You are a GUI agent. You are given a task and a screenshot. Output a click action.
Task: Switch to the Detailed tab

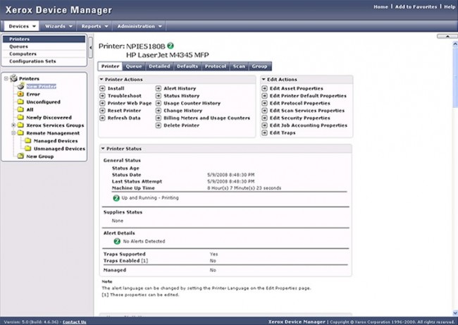[159, 66]
